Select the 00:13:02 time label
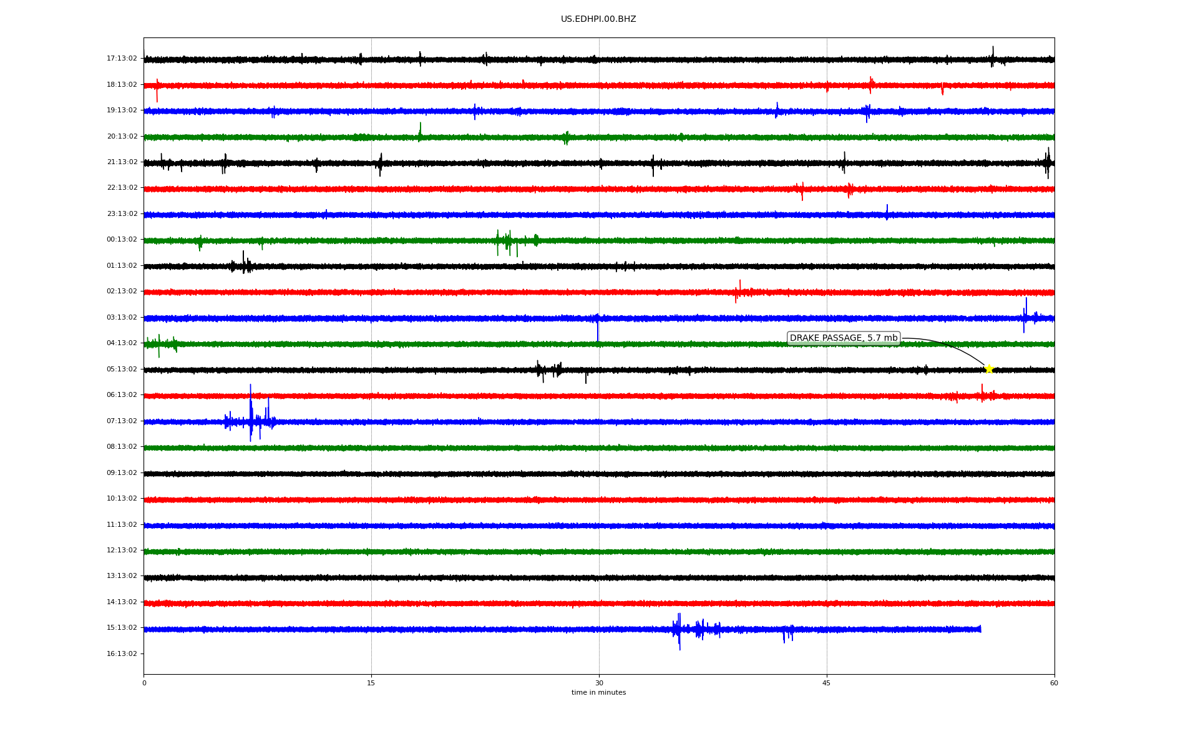The height and width of the screenshot is (749, 1198). click(x=122, y=240)
